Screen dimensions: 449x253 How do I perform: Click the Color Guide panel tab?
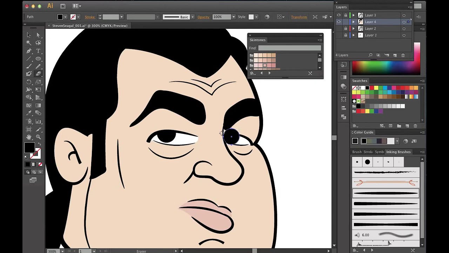tap(363, 132)
